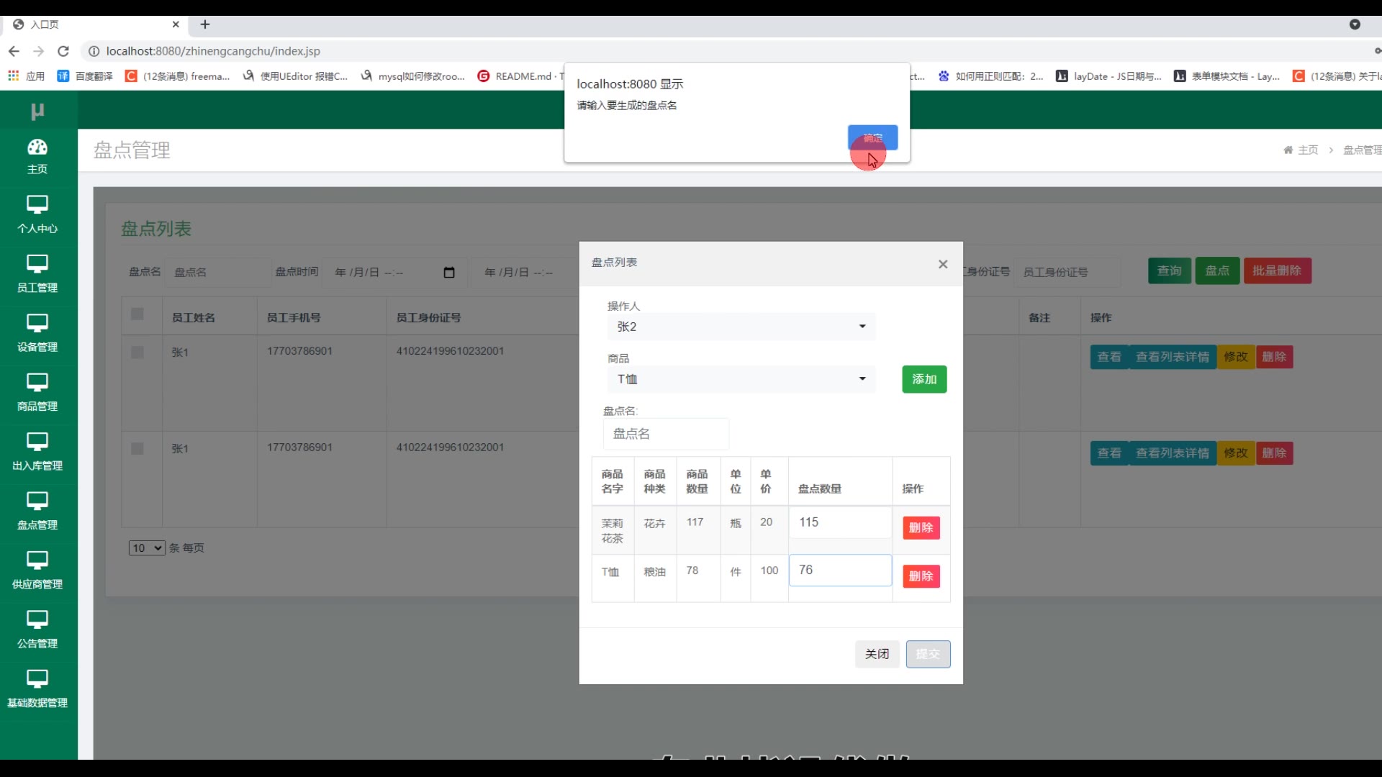This screenshot has width=1382, height=777.
Task: Open 设备管理 sidebar icon
Action: click(x=37, y=324)
